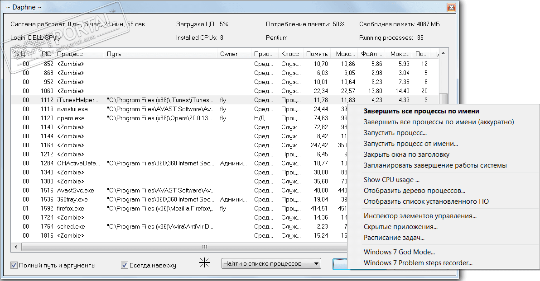
Task: Select the iTunesHelper process row
Action: (225, 100)
